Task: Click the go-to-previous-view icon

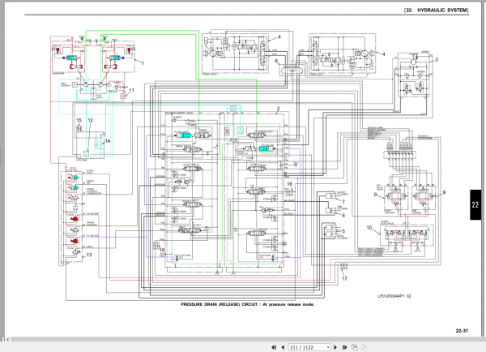Action: pyautogui.click(x=355, y=347)
